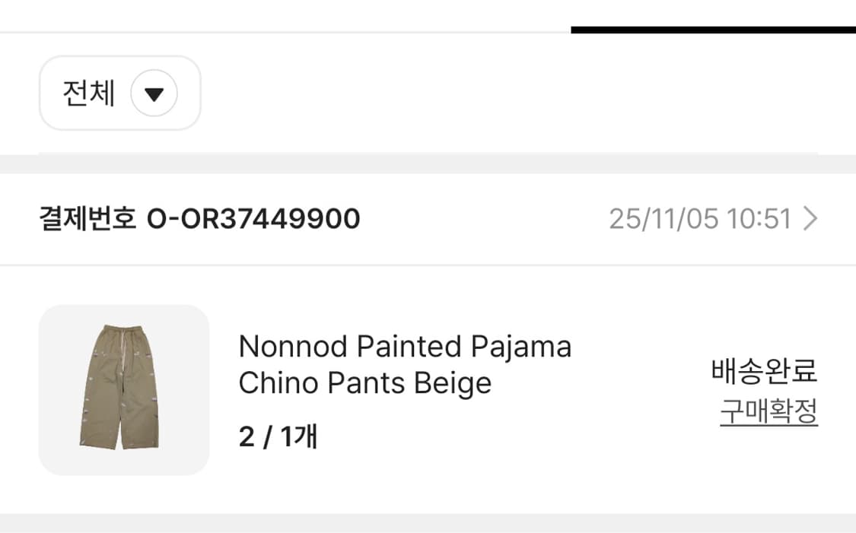Viewport: 856px width, 533px height.
Task: Tap the 결제번호 label
Action: [x=88, y=219]
